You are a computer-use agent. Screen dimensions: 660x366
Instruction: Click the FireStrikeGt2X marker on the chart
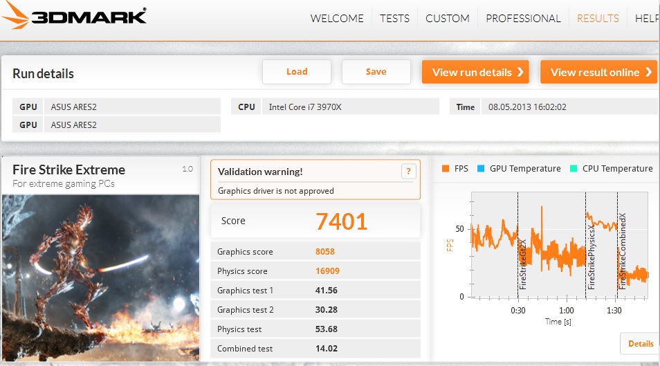tap(522, 264)
